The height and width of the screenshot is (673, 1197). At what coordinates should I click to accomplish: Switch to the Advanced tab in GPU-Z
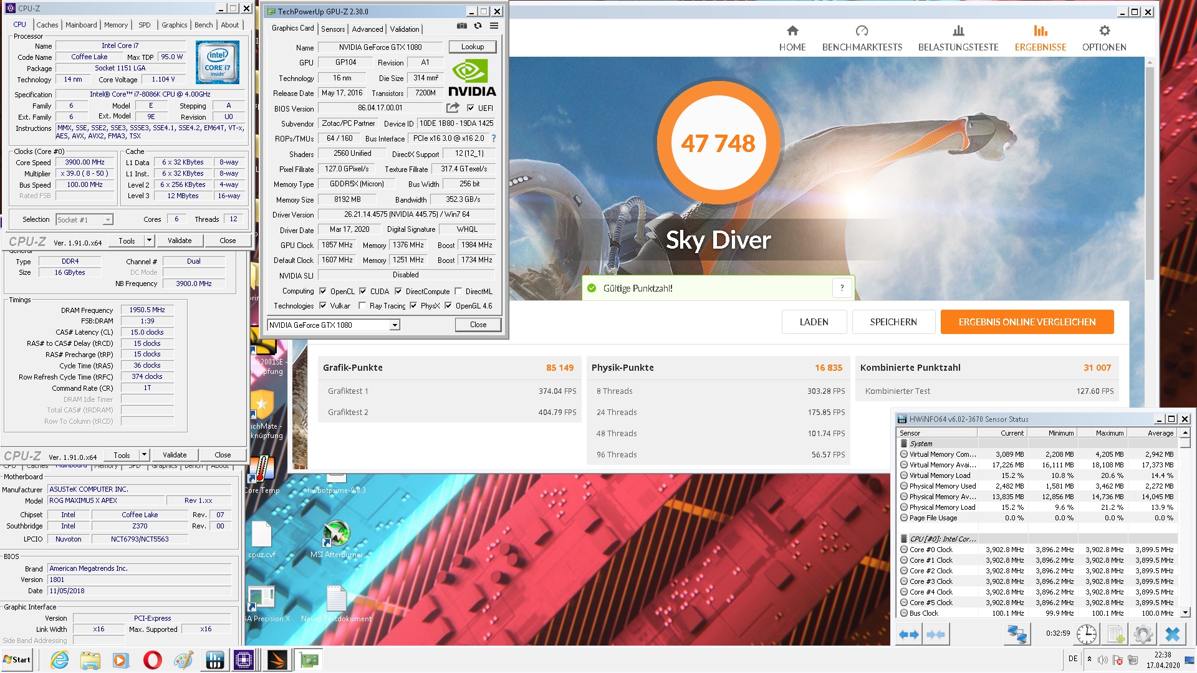[367, 29]
